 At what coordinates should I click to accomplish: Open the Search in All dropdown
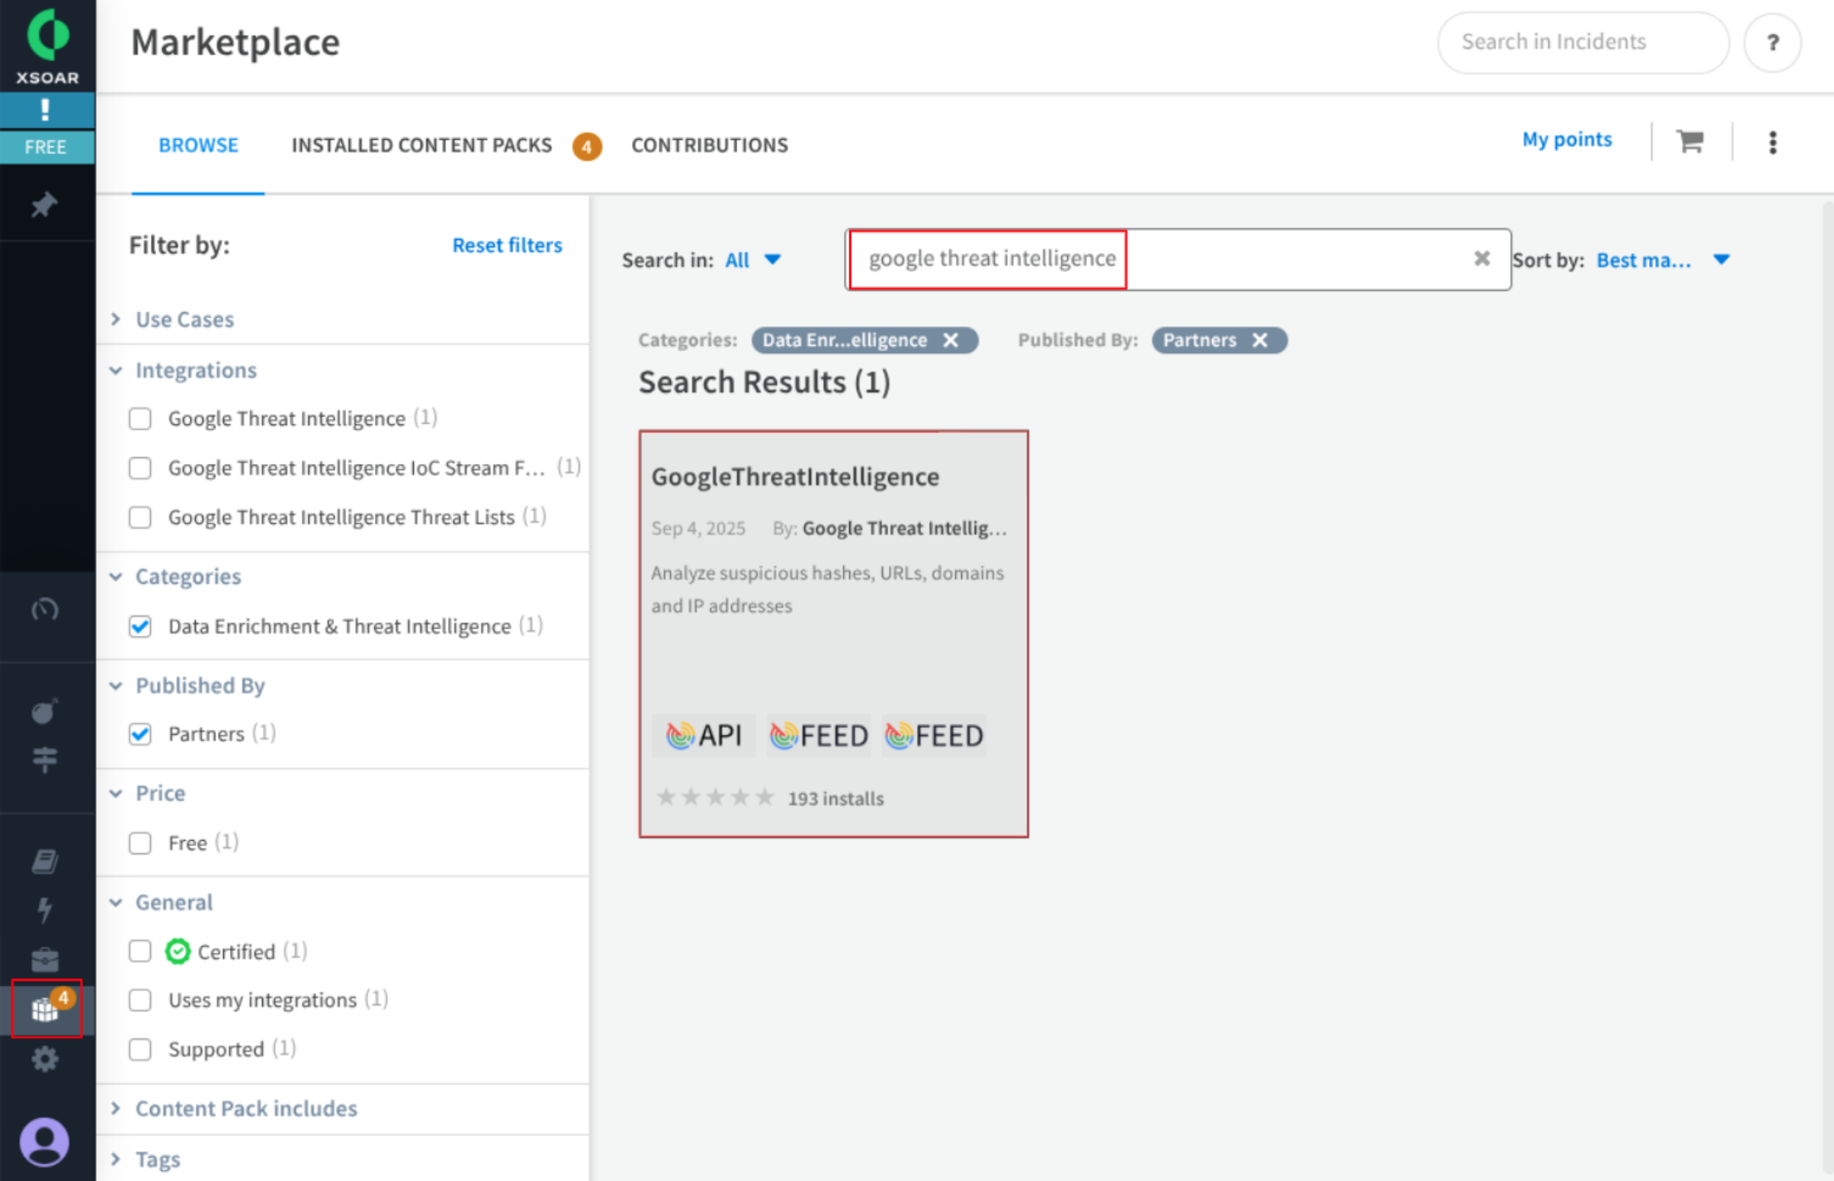(x=752, y=260)
